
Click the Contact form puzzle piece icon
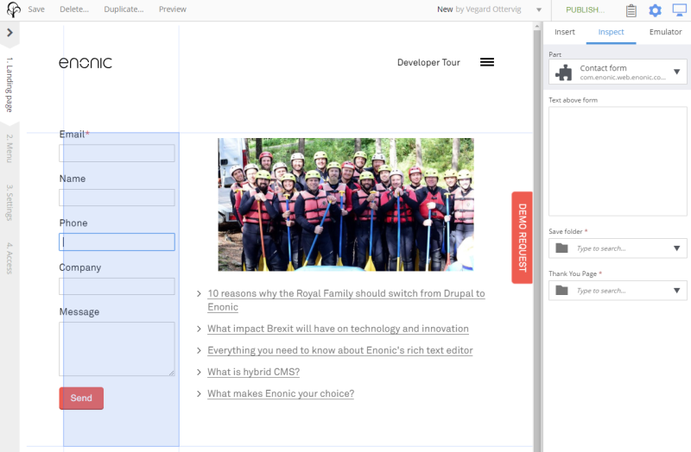point(563,72)
